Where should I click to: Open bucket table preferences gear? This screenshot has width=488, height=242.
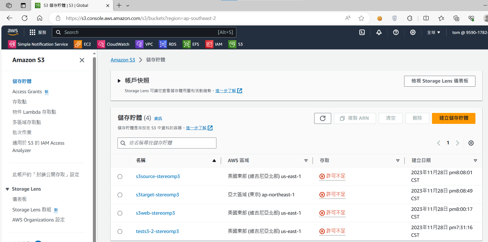tap(471, 143)
